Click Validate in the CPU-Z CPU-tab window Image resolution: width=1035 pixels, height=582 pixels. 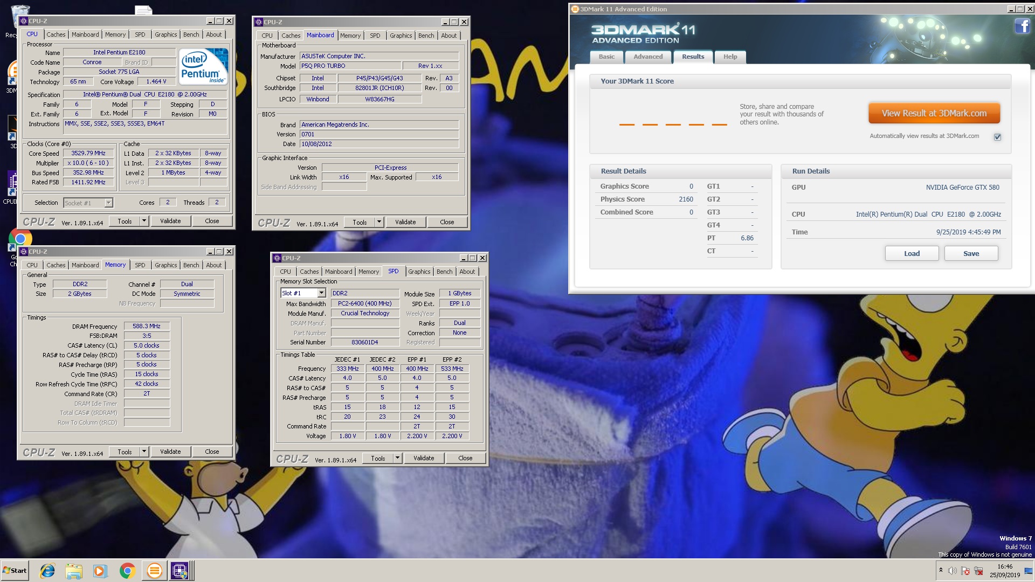(170, 221)
